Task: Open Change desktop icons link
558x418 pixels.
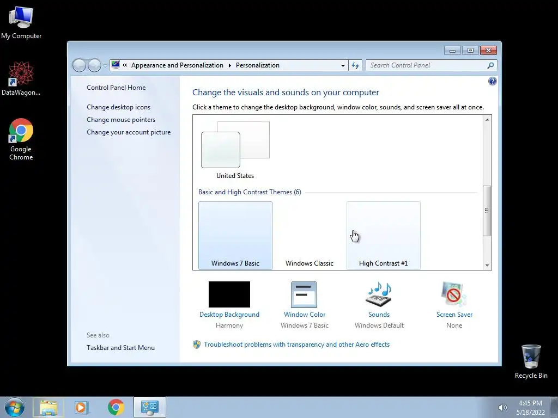Action: coord(118,107)
